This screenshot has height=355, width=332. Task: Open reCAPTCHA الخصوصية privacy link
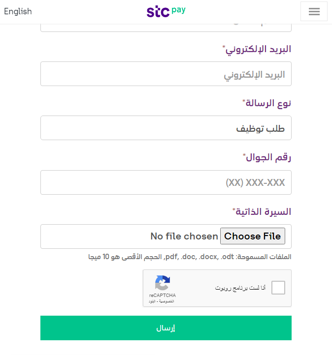point(166,301)
